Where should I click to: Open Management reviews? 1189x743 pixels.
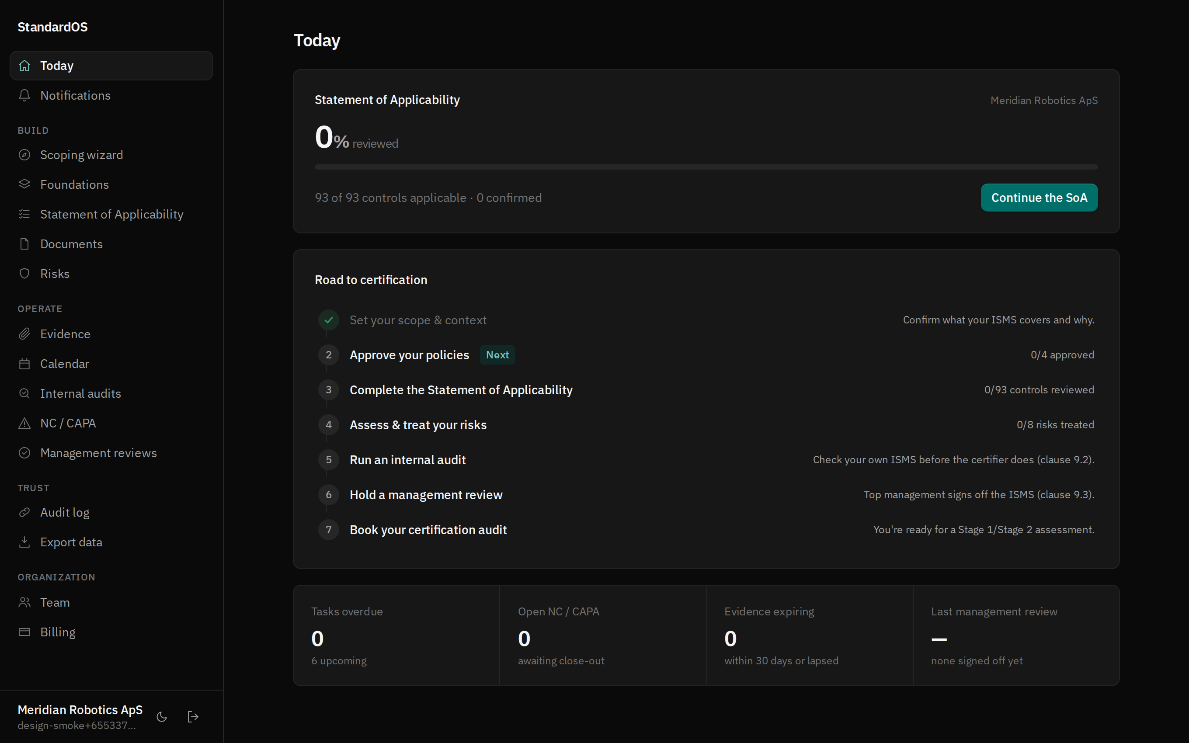tap(111, 453)
